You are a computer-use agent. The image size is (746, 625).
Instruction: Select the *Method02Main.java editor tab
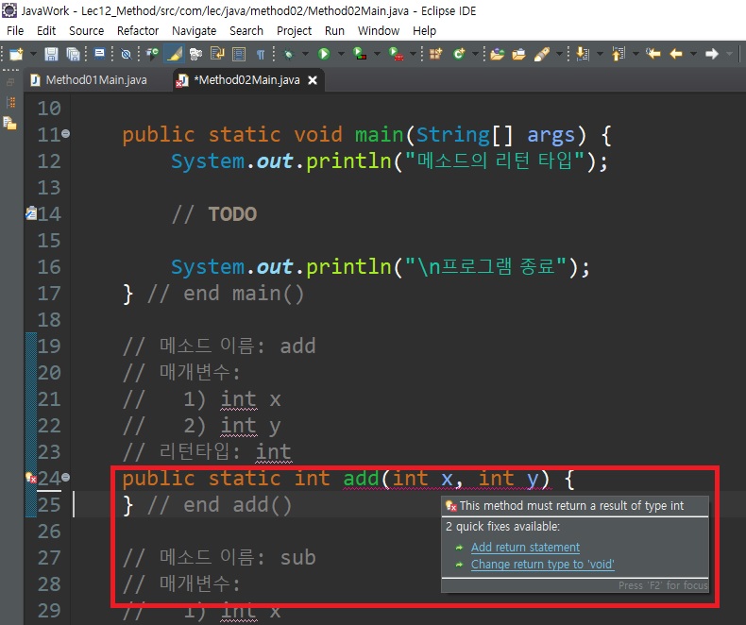tap(246, 80)
